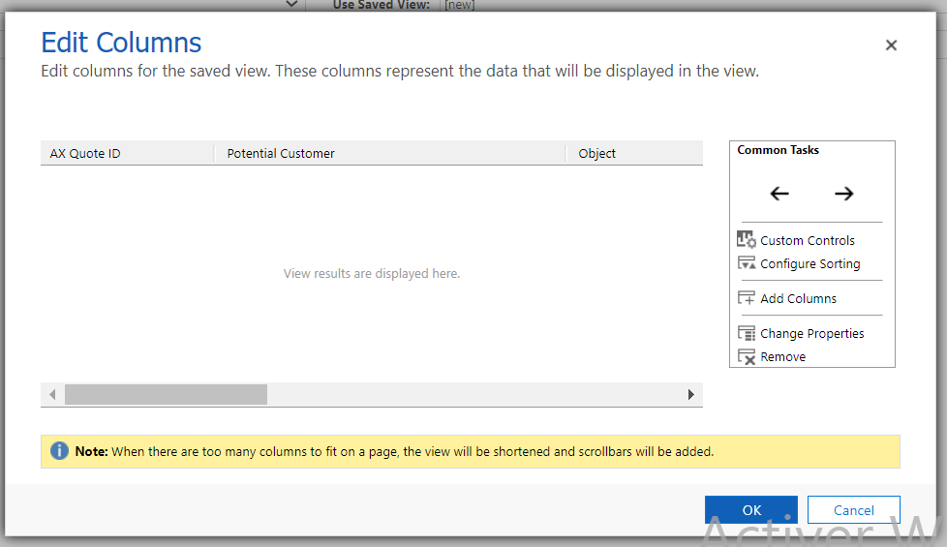Open the Change Properties text link
The image size is (947, 547).
(x=812, y=333)
